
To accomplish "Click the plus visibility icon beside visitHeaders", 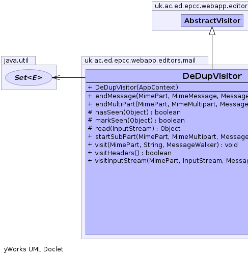I will click(x=90, y=153).
